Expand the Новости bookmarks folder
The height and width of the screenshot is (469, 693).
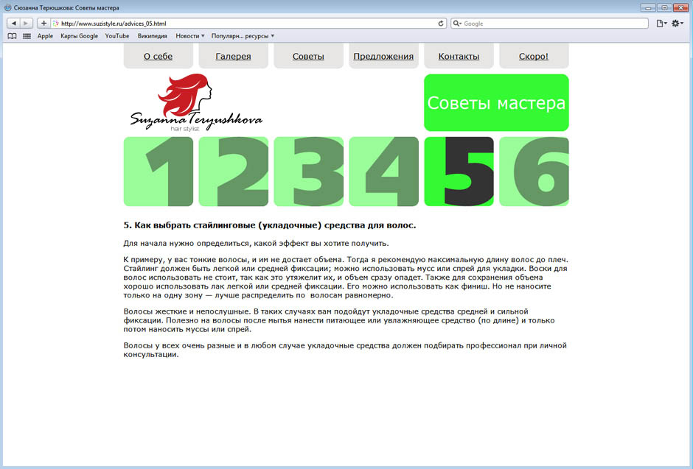click(x=190, y=35)
